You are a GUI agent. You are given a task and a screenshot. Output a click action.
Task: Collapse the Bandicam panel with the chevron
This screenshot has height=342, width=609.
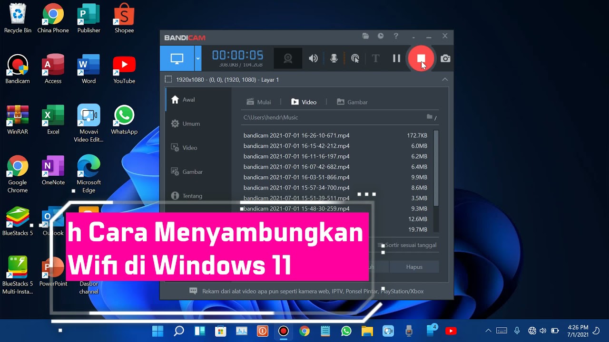point(445,80)
